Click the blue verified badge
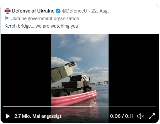 (x=58, y=11)
